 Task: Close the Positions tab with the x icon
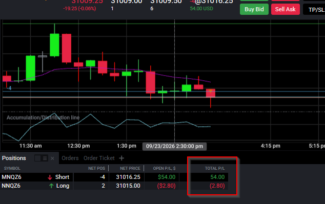click(x=52, y=158)
